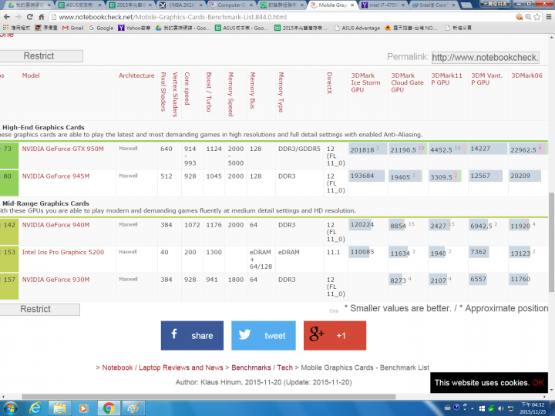Click the Chrome taskbar icon
The image size is (555, 416).
coord(109,408)
